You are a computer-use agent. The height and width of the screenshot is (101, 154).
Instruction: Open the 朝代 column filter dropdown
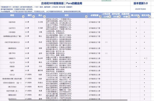tap(33, 16)
